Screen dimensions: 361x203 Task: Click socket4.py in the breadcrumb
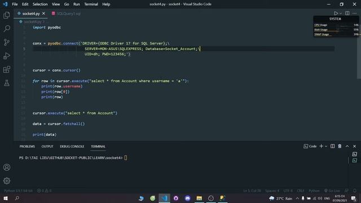pyautogui.click(x=33, y=21)
